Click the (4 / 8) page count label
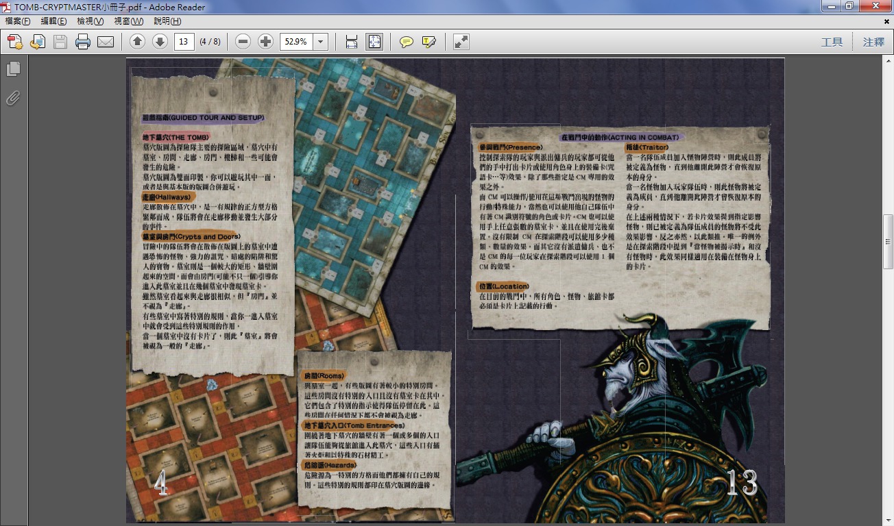The image size is (894, 526). click(210, 42)
